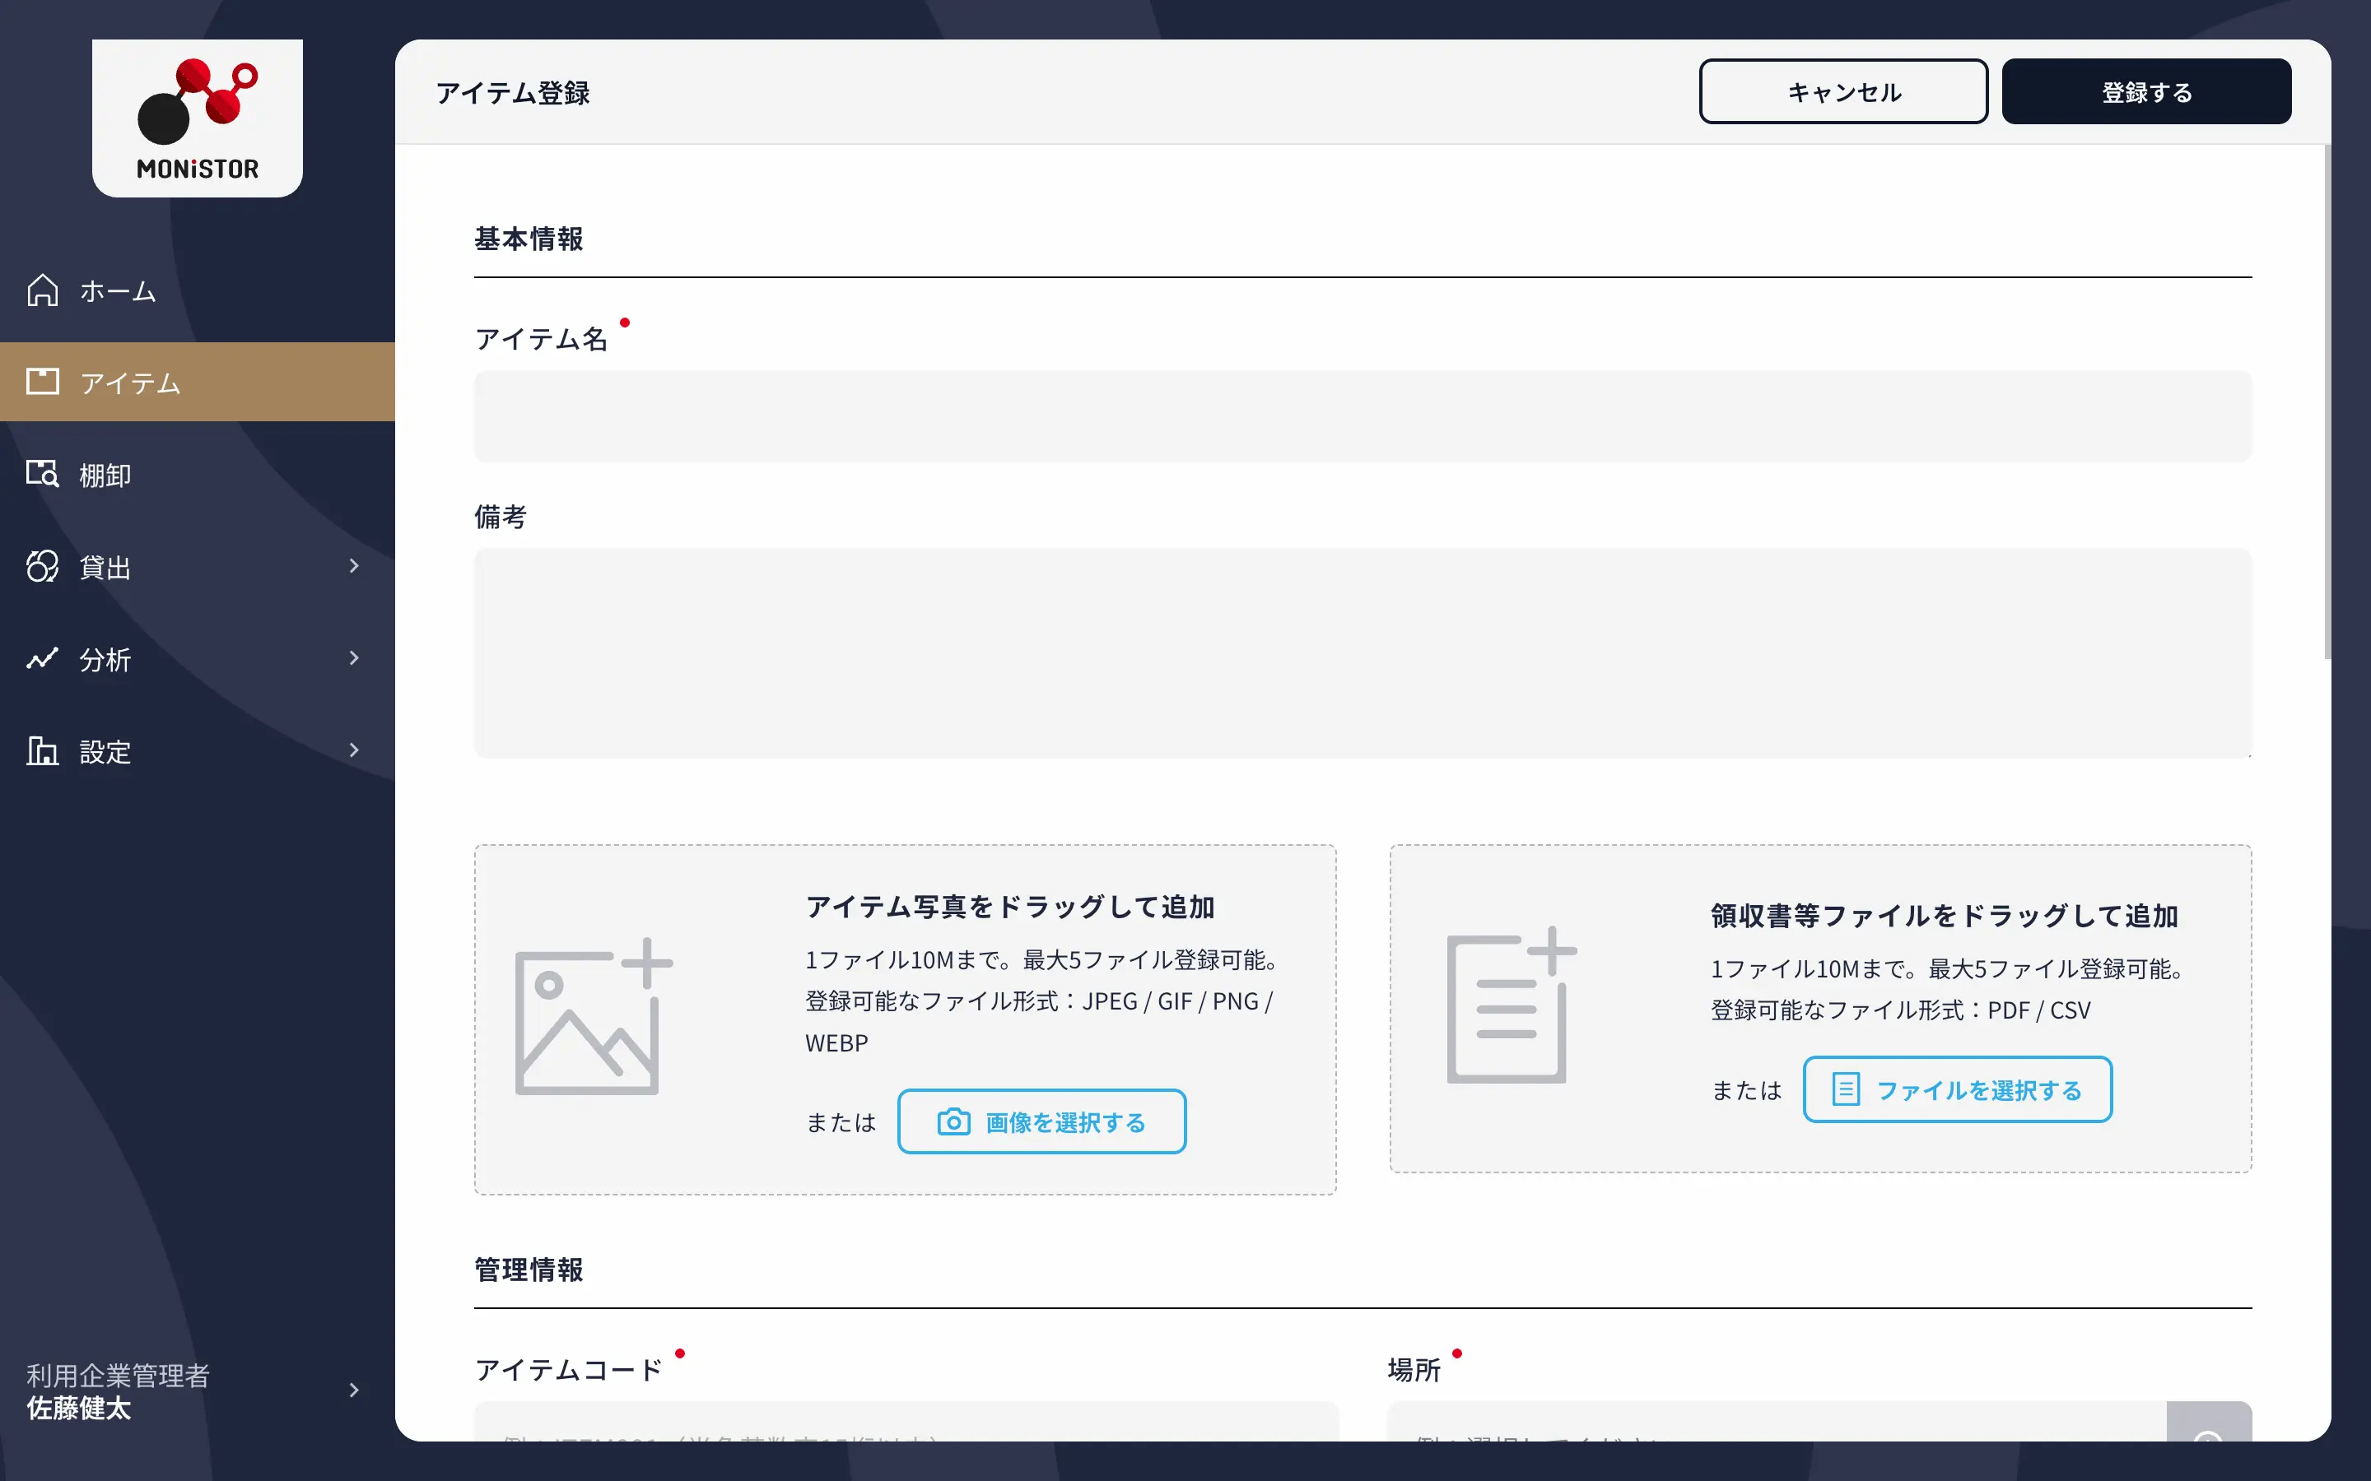The image size is (2371, 1481).
Task: Click 領収書等ファイルをドラッグして追加 heading
Action: point(1944,916)
